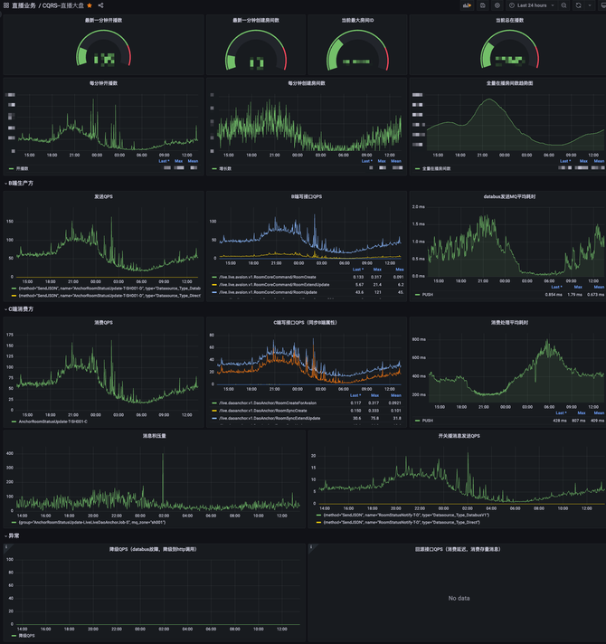606x644 pixels.
Task: Collapse the 异常 row section
Action: (x=13, y=536)
